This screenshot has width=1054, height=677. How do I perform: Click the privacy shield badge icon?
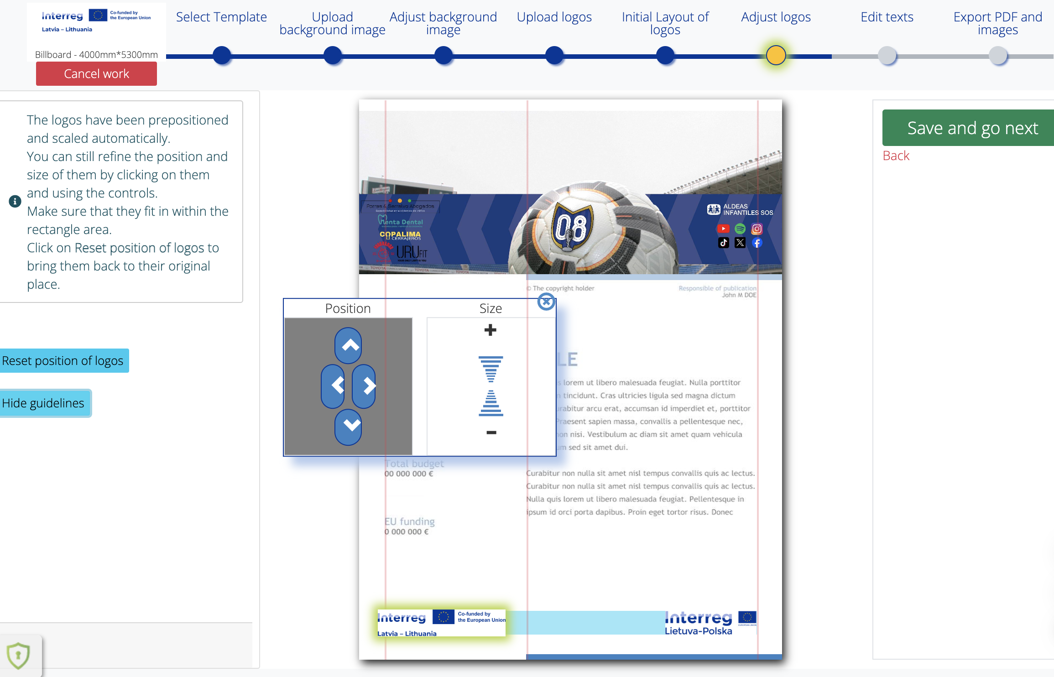click(x=18, y=656)
